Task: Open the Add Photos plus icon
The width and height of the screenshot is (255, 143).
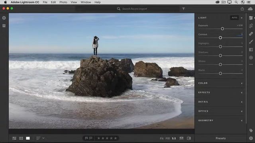Action: click(x=4, y=18)
